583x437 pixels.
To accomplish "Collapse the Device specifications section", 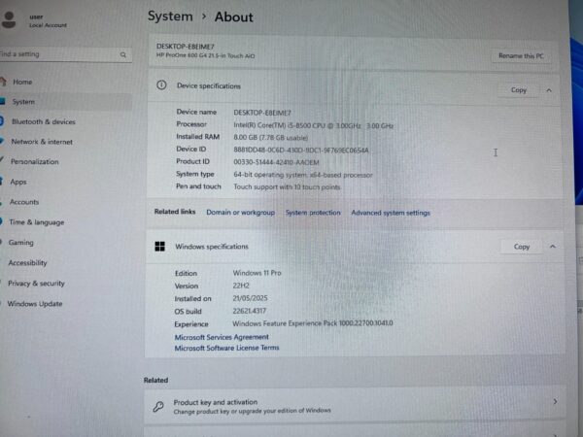I will pyautogui.click(x=549, y=90).
